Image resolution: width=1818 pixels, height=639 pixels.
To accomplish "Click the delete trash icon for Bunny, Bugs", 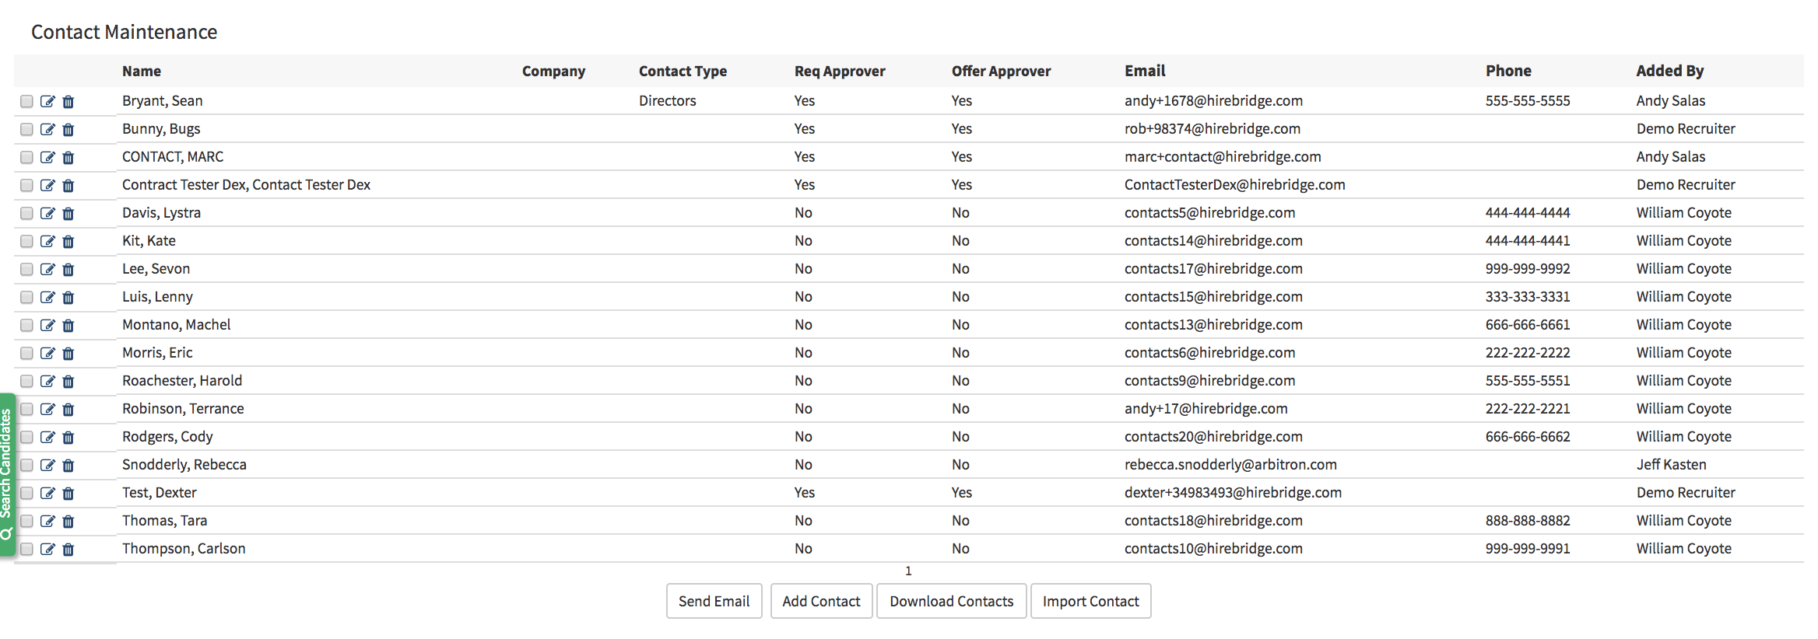I will [68, 130].
